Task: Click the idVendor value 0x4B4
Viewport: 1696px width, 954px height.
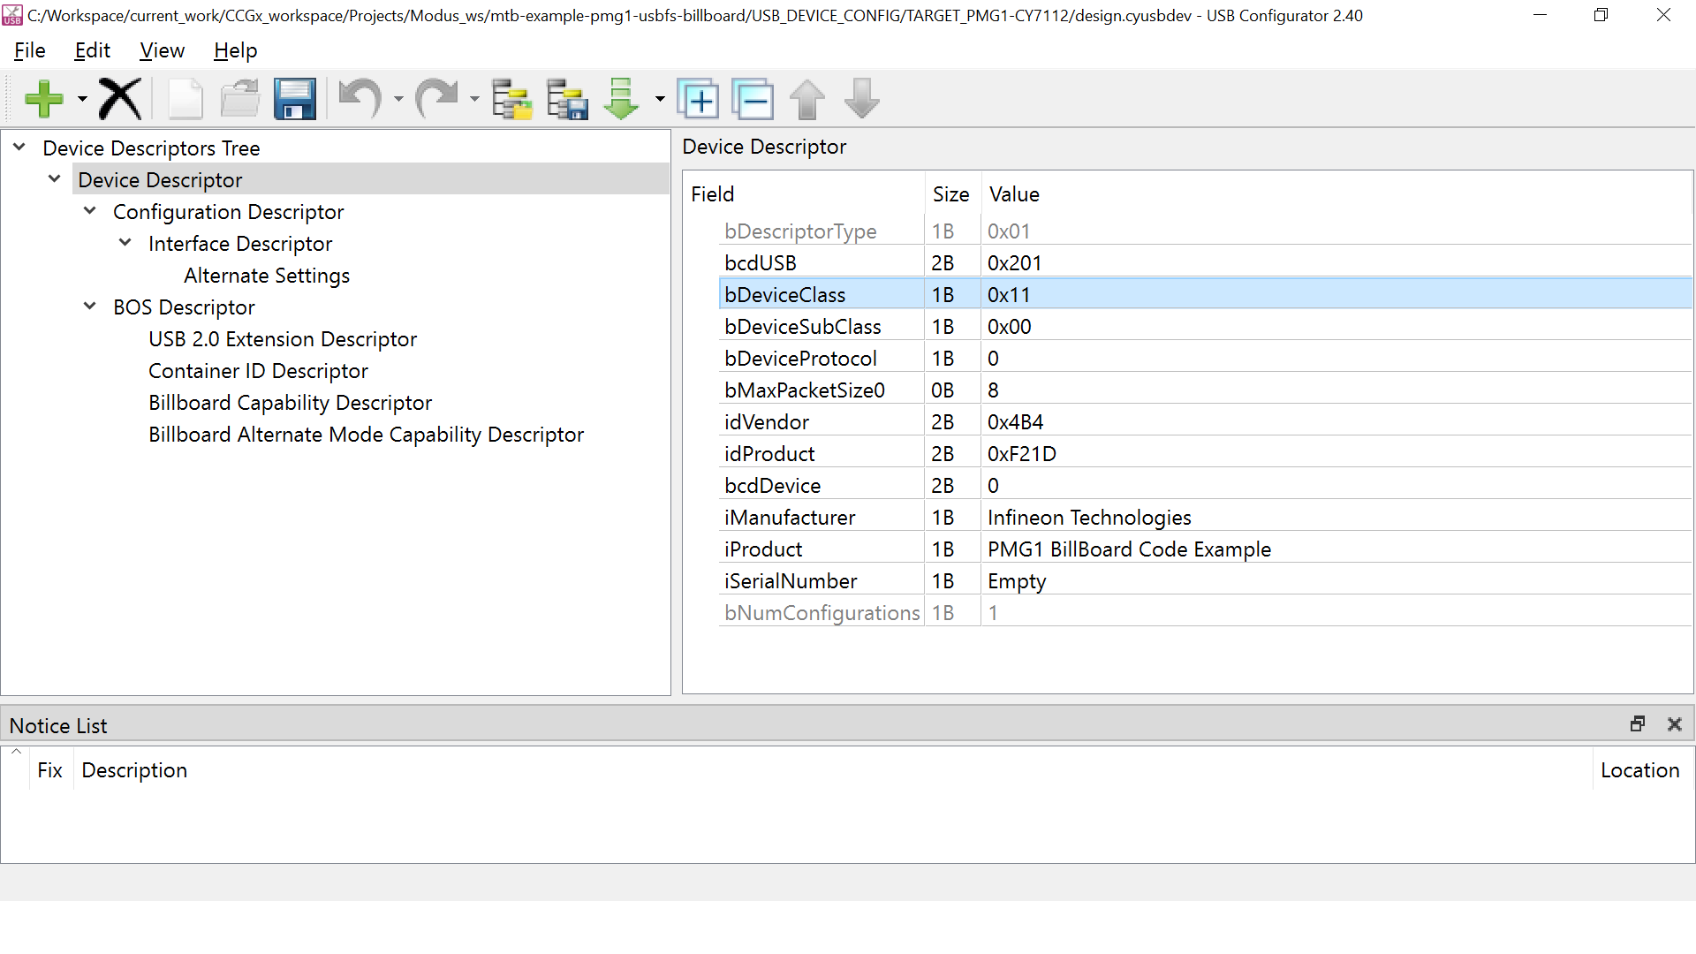Action: pyautogui.click(x=1016, y=422)
